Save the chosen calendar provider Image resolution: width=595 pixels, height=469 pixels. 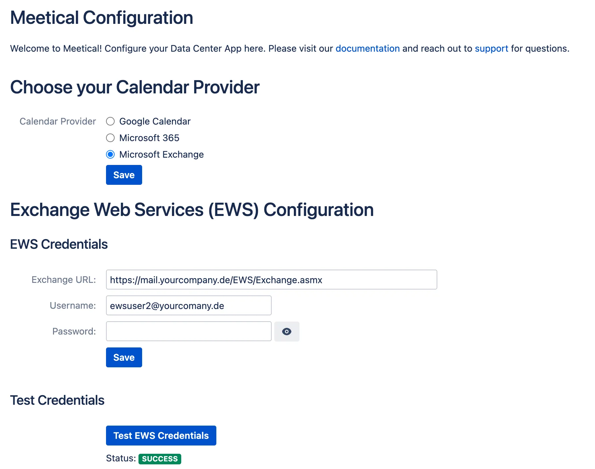click(124, 175)
